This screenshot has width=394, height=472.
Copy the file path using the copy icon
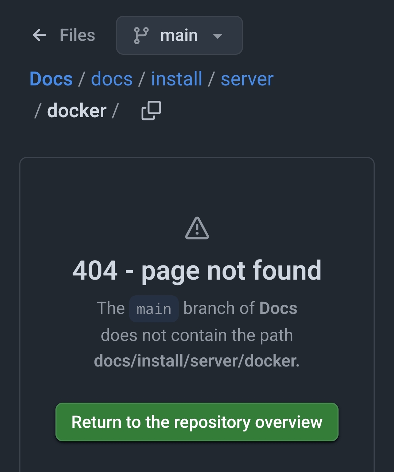[151, 111]
